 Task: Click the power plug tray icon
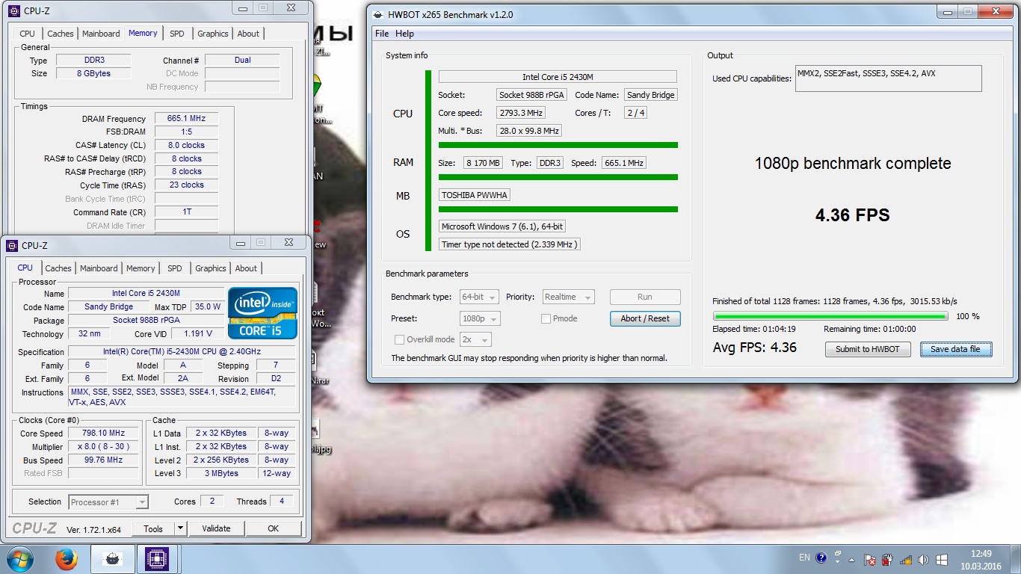(x=888, y=559)
